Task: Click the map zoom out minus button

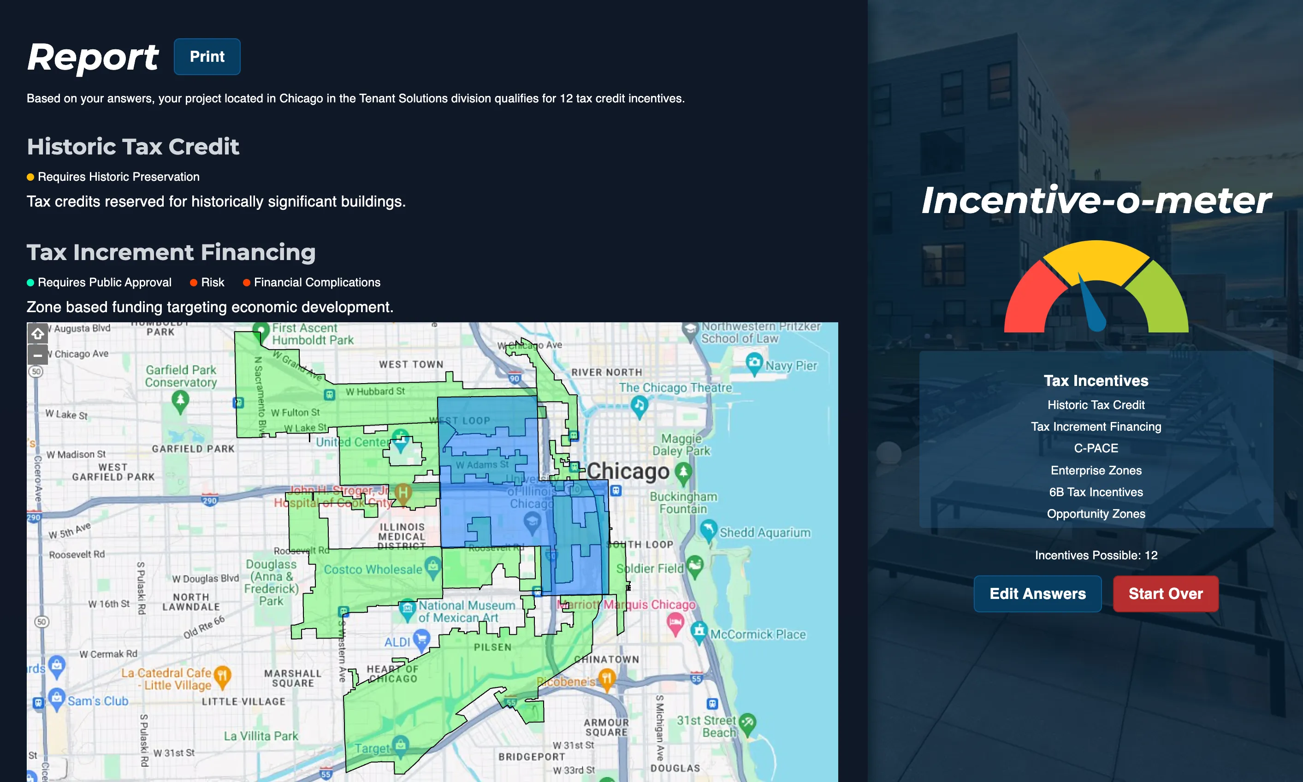Action: [x=37, y=355]
